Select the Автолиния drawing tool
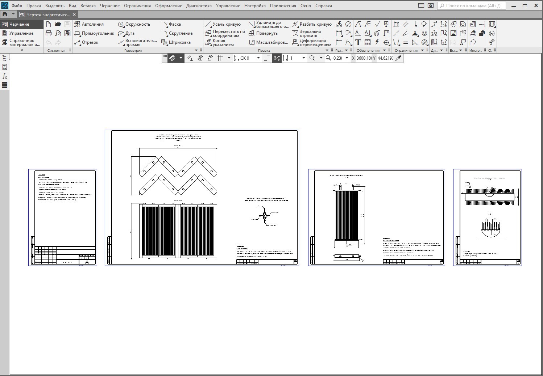Screen dimensions: 543x376 [89, 24]
